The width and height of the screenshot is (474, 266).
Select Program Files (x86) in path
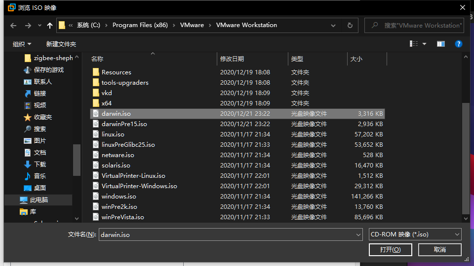(x=140, y=25)
